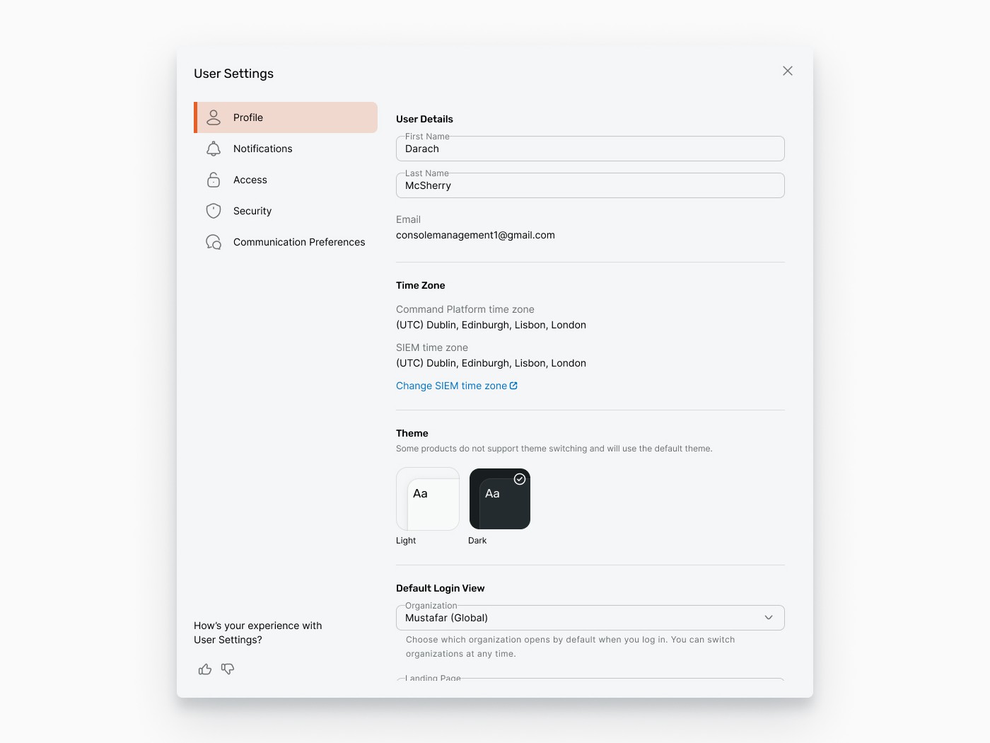This screenshot has height=743, width=990.
Task: Click the First Name input field
Action: click(x=590, y=149)
